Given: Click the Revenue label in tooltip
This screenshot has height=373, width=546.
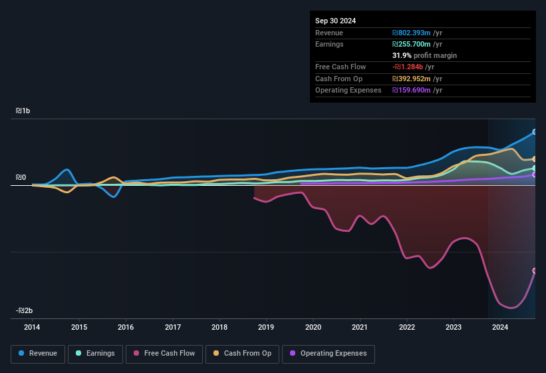Looking at the screenshot, I should point(329,33).
